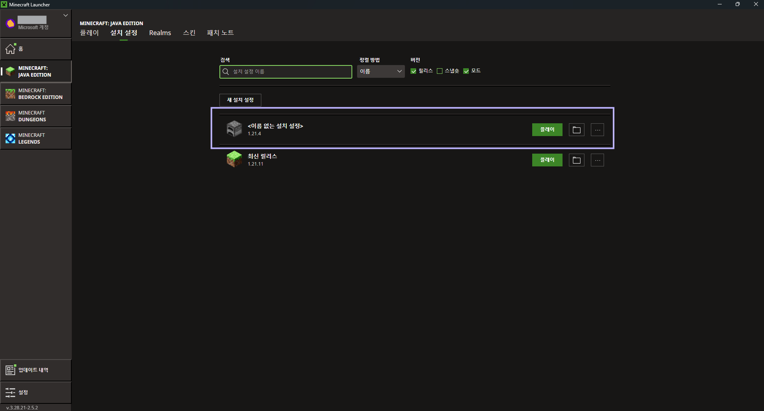Open more options for the 최신 릴리스 installation
This screenshot has width=764, height=411.
coord(597,160)
